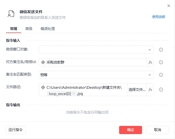Image resolution: width=175 pixels, height=139 pixels.
Task: Open the 错误处理 tab
Action: pos(48,29)
